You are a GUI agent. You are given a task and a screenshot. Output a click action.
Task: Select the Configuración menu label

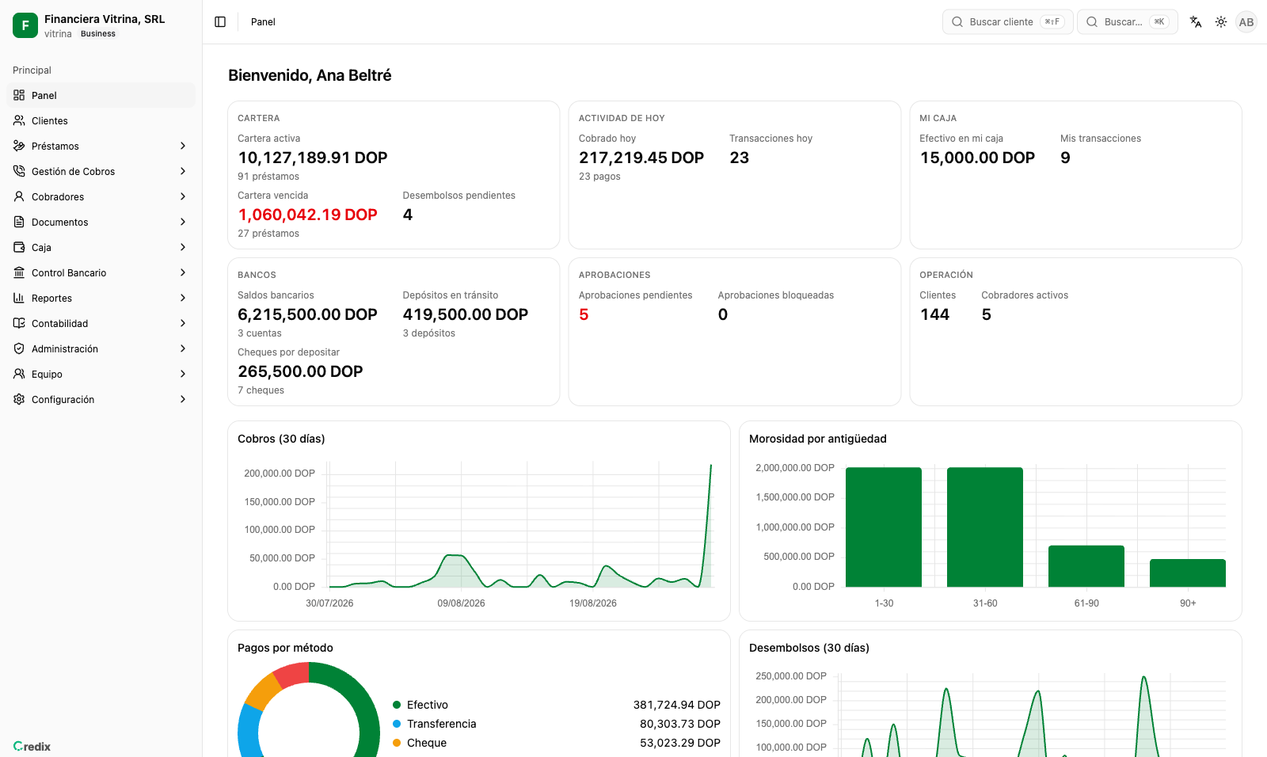click(x=63, y=399)
